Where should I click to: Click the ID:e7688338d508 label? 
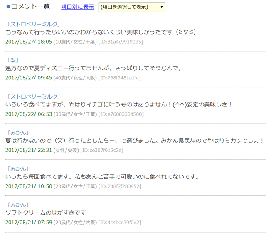pyautogui.click(x=121, y=114)
